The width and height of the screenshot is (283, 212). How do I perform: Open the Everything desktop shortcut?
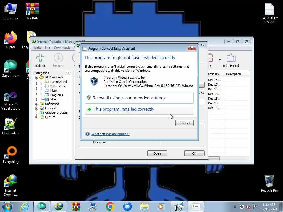[11, 155]
